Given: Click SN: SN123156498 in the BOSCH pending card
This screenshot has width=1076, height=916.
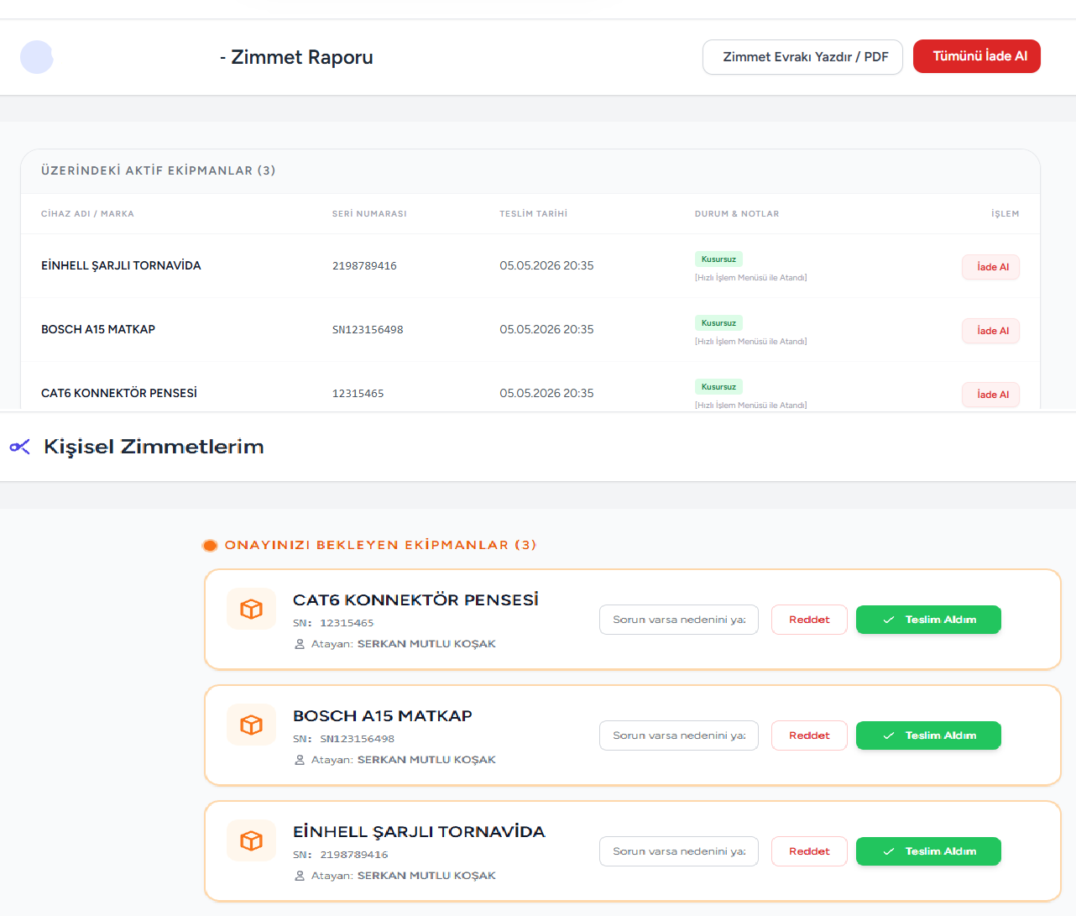Looking at the screenshot, I should tap(343, 739).
